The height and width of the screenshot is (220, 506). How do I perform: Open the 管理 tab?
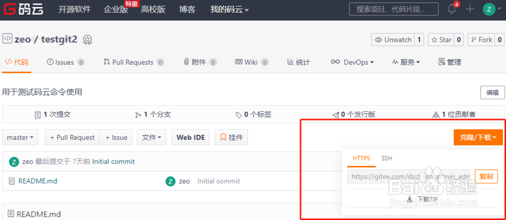(x=450, y=62)
